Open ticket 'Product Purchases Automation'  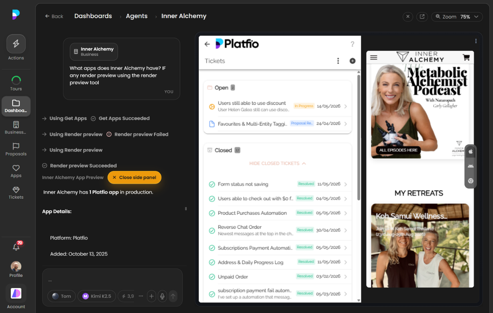coord(277,213)
